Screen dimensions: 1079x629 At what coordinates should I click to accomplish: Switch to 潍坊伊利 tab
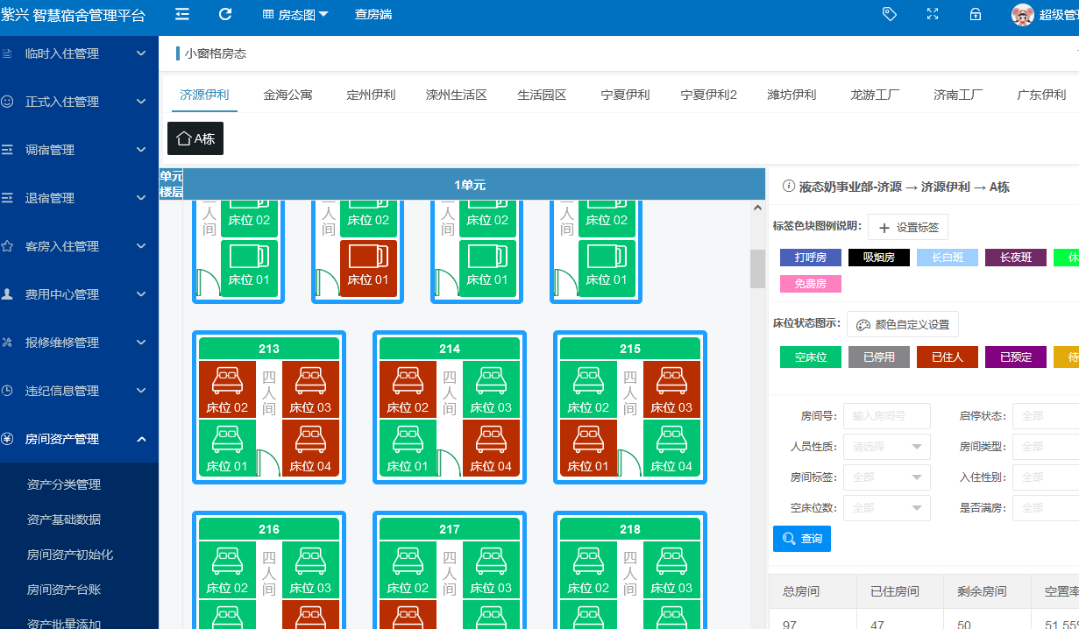[792, 95]
